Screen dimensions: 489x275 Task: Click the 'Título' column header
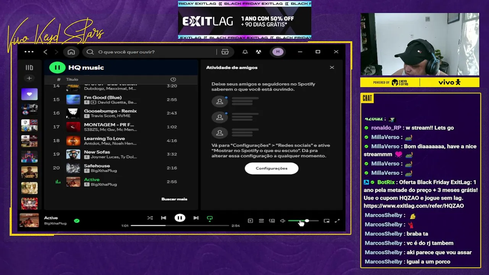[72, 79]
